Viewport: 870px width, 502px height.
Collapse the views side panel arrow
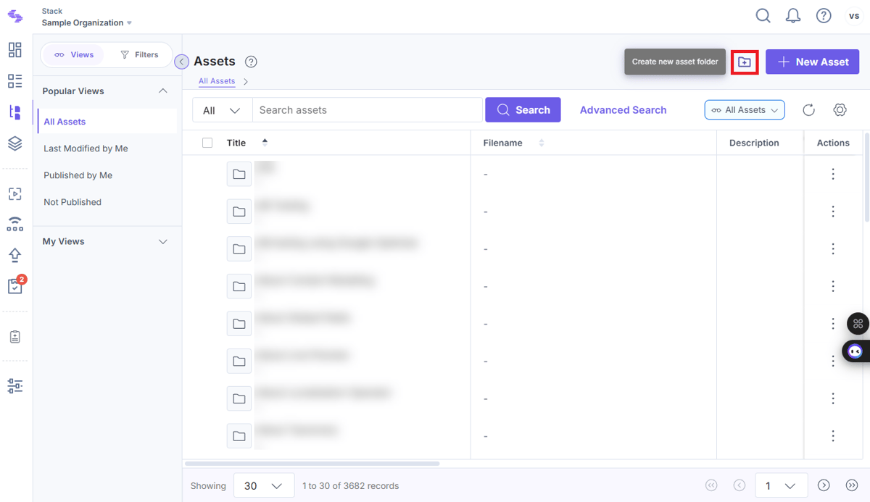click(182, 62)
